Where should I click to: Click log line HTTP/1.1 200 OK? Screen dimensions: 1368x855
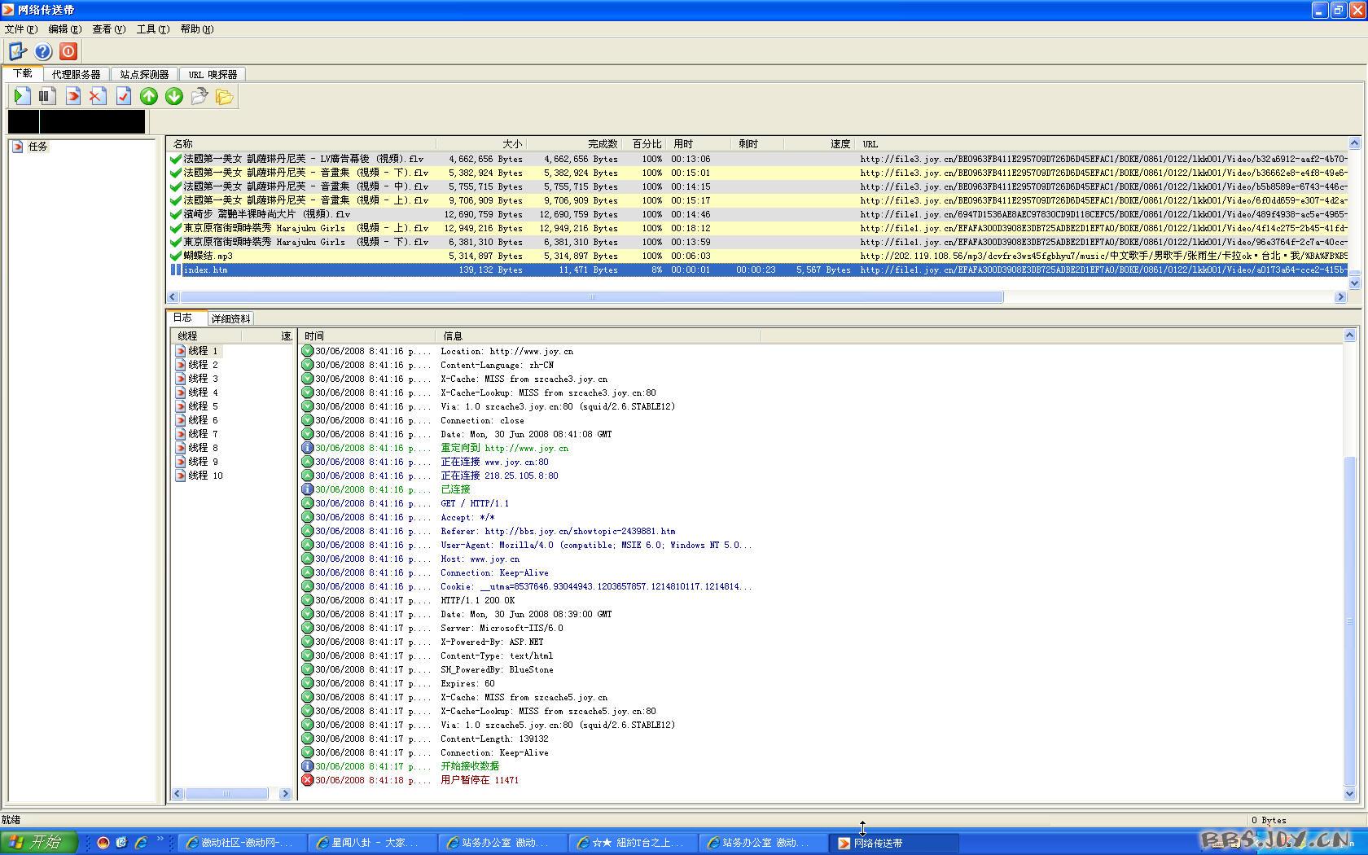tap(478, 600)
